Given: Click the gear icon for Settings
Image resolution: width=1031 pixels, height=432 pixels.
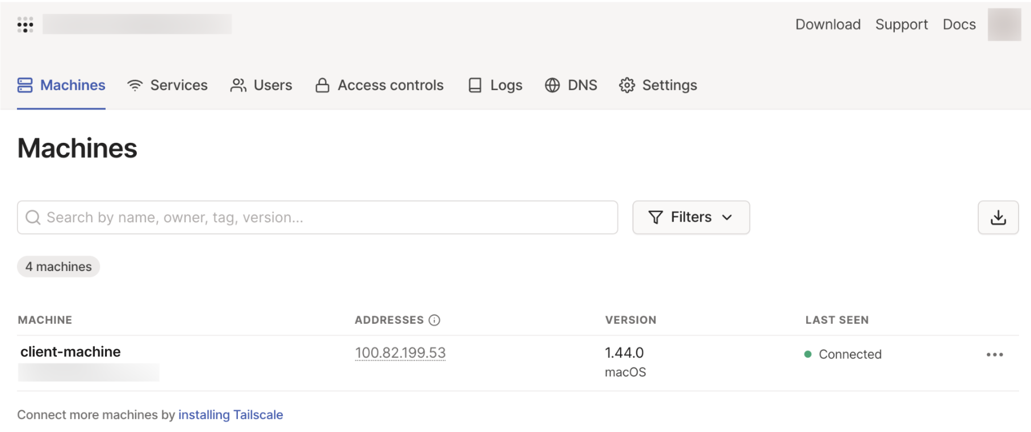Looking at the screenshot, I should (627, 86).
